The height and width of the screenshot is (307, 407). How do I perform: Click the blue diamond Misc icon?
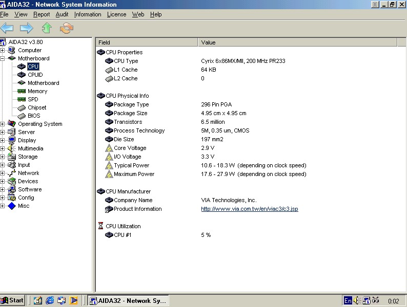coord(12,206)
